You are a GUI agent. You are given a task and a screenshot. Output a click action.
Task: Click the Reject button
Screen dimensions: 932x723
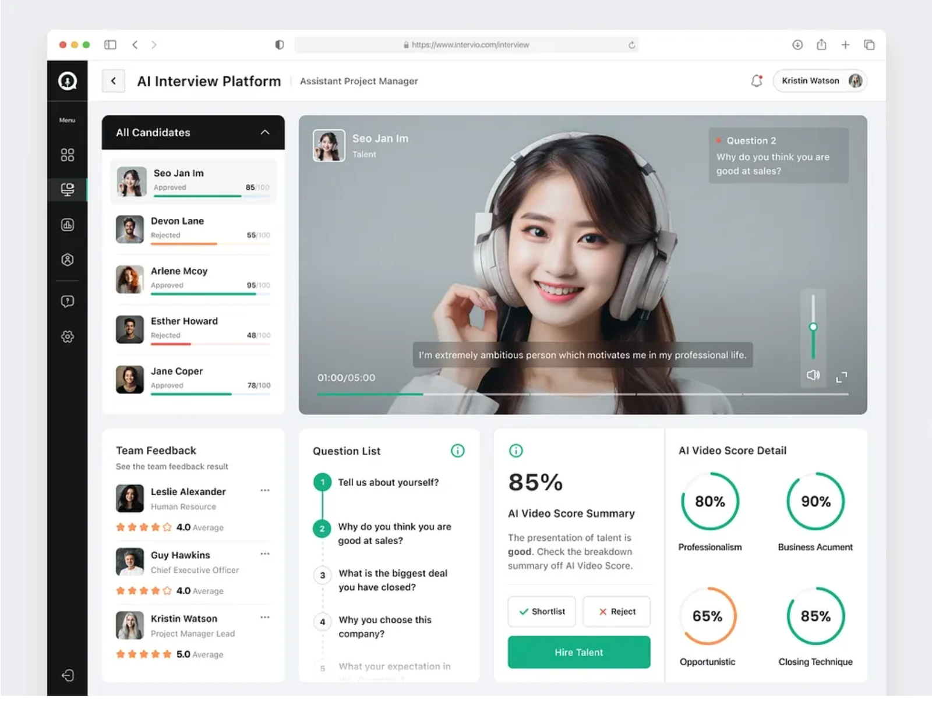pos(616,611)
